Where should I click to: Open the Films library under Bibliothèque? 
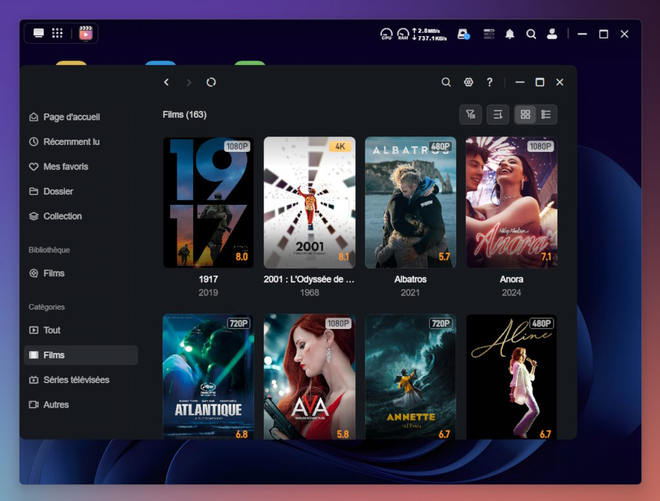click(x=46, y=274)
